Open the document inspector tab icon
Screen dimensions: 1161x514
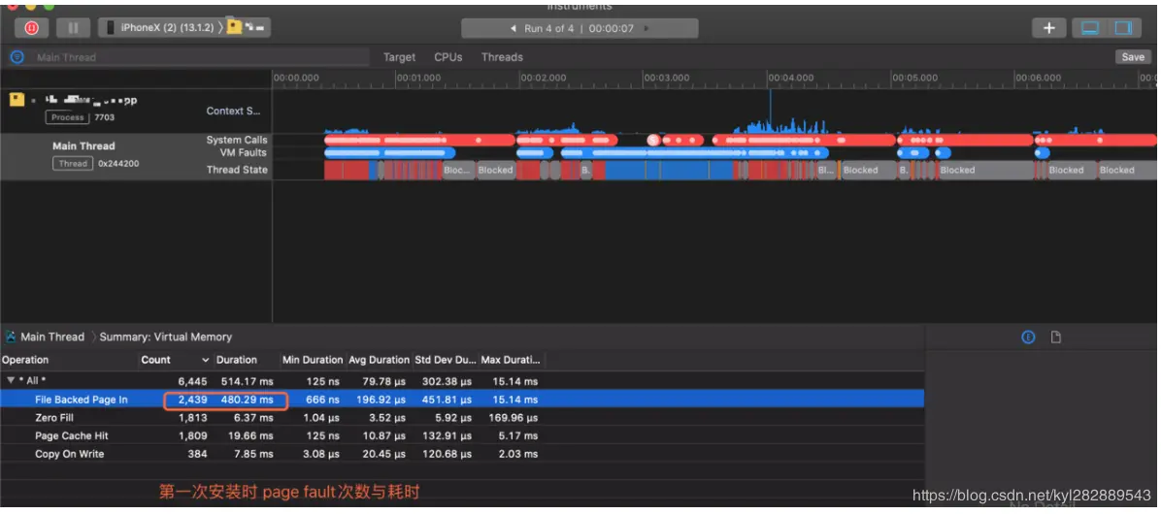(x=1056, y=337)
